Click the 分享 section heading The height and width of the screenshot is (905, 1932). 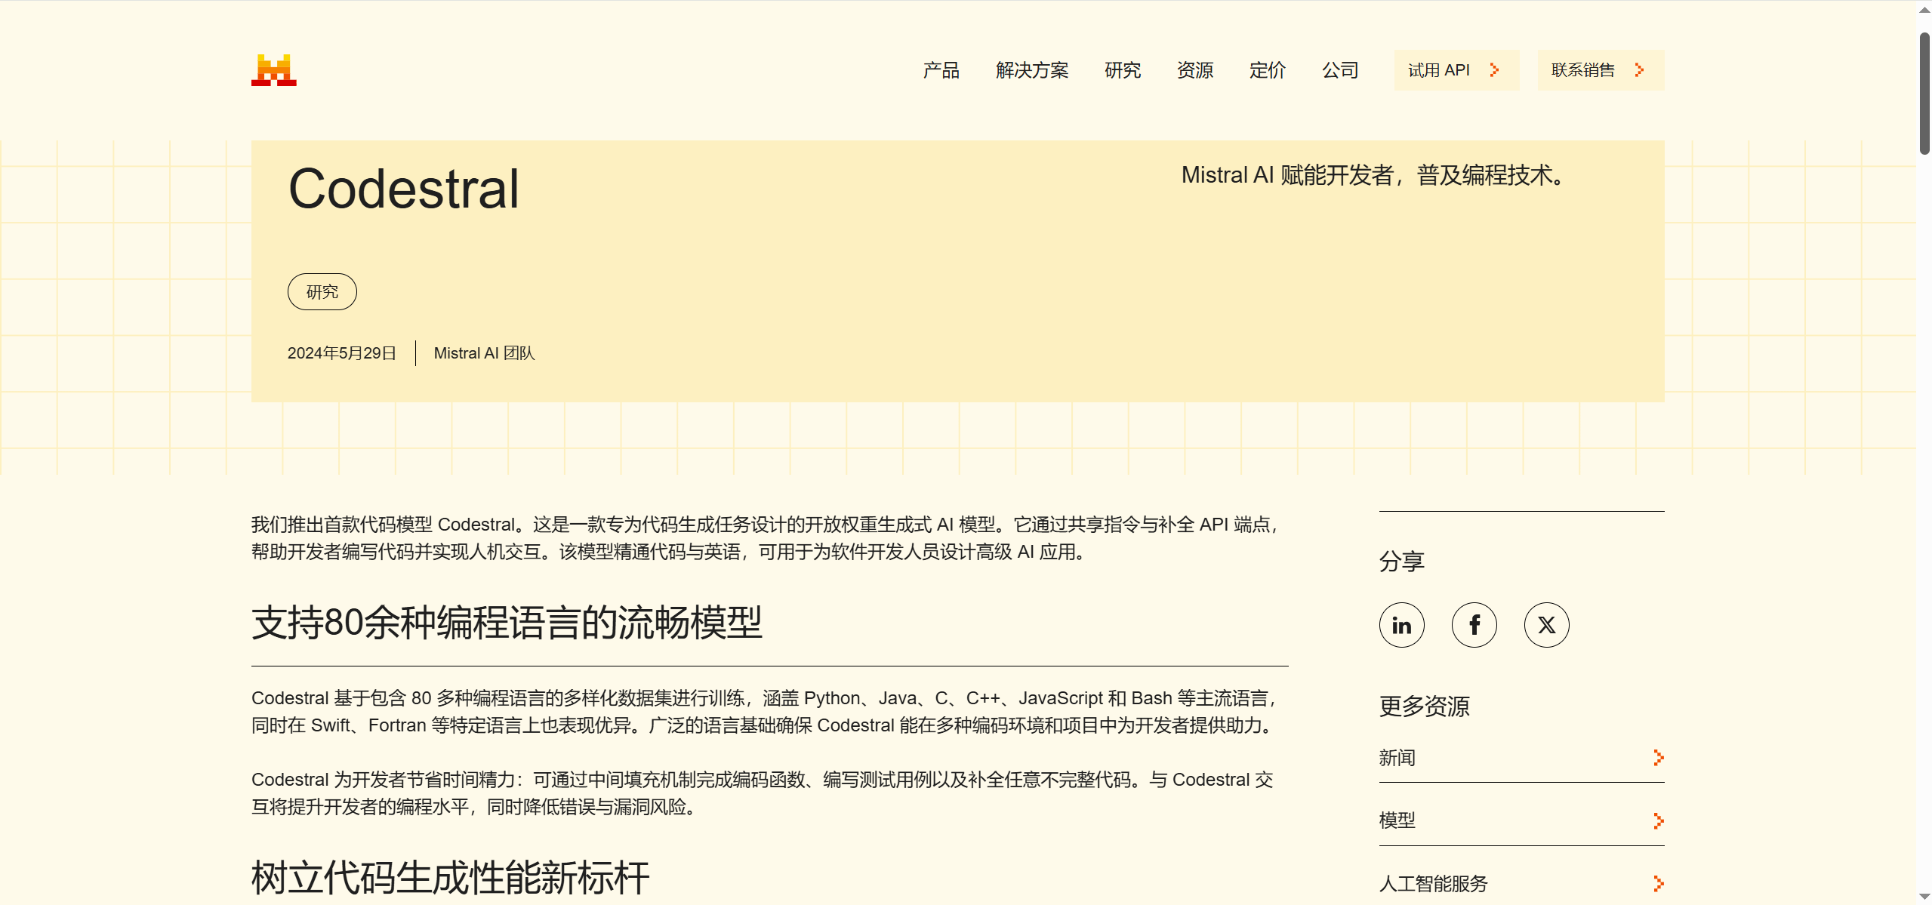pyautogui.click(x=1402, y=562)
